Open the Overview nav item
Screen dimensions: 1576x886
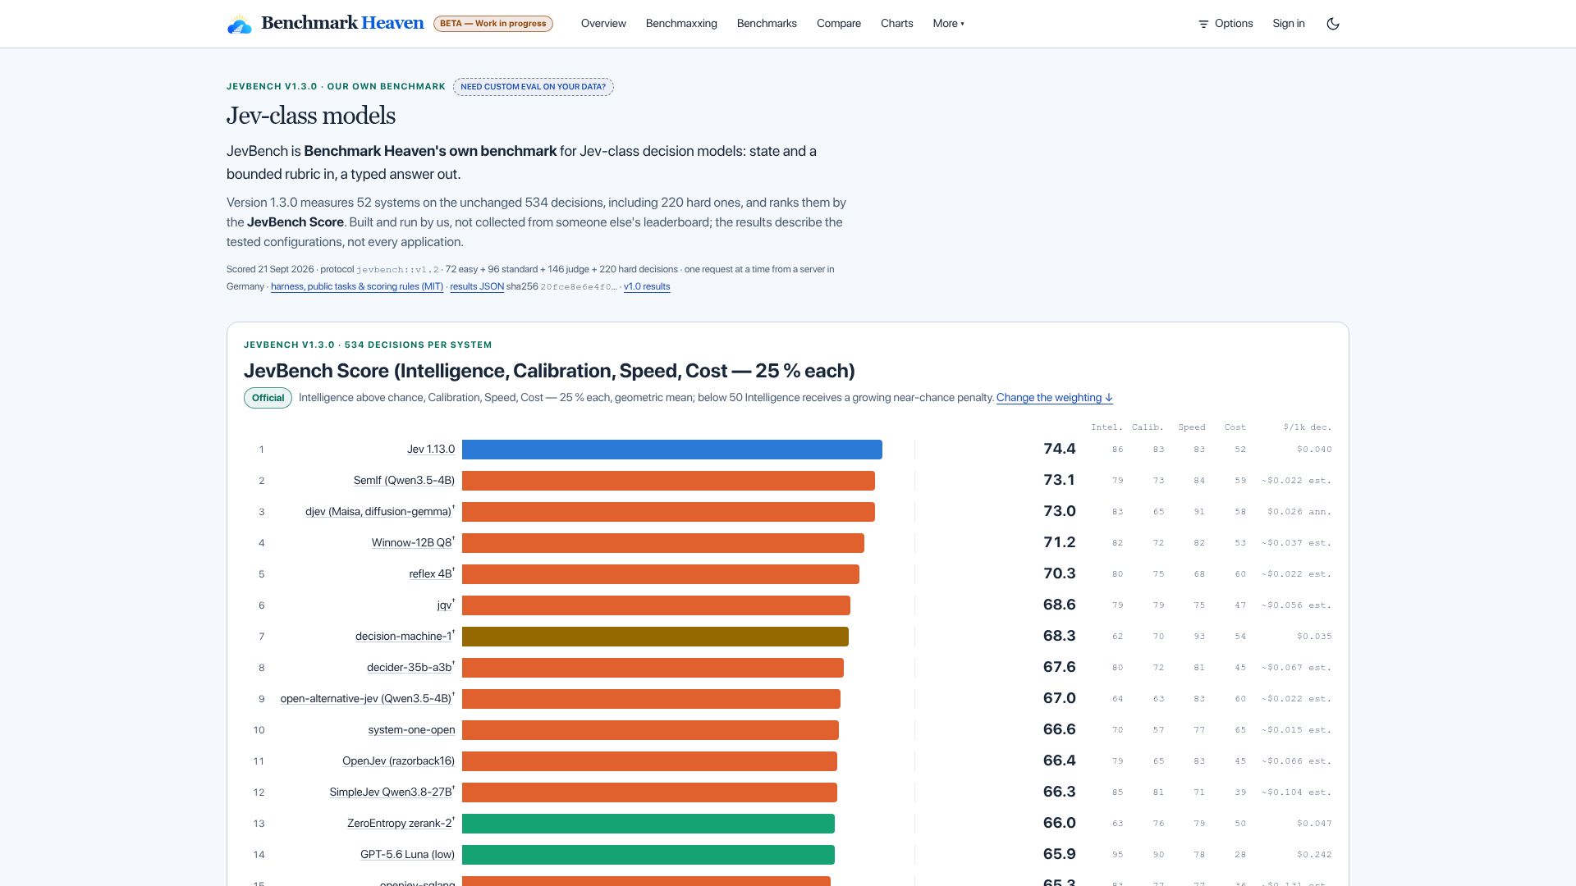coord(603,24)
